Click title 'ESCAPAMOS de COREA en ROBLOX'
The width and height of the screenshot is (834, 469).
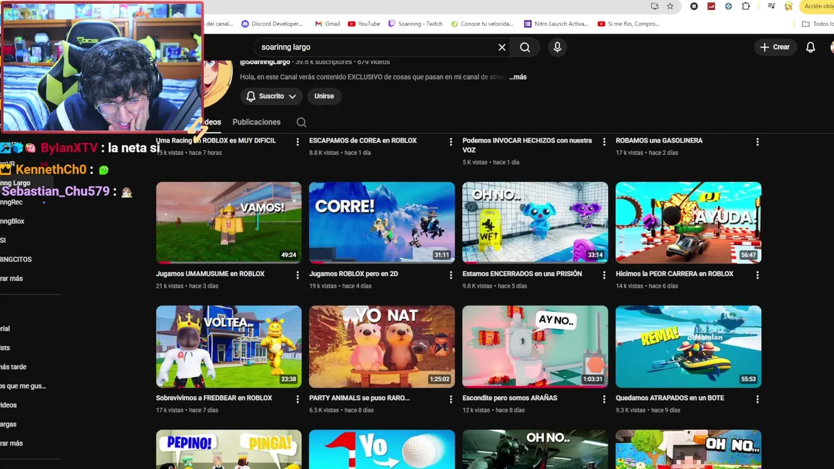click(x=363, y=140)
